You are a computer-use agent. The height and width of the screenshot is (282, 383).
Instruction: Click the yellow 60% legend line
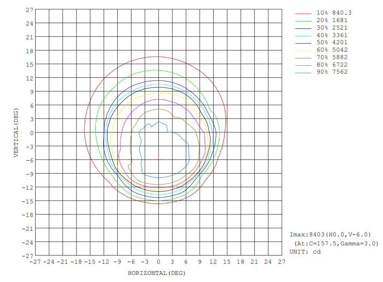(x=303, y=51)
